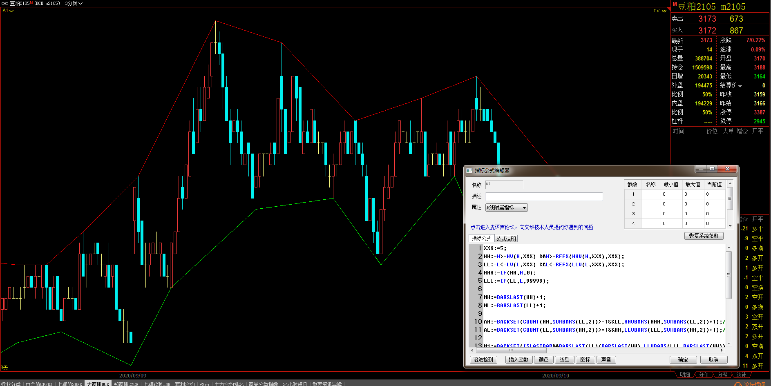This screenshot has height=386, width=771.
Task: Click the 恢复系统参数 button
Action: click(x=704, y=236)
